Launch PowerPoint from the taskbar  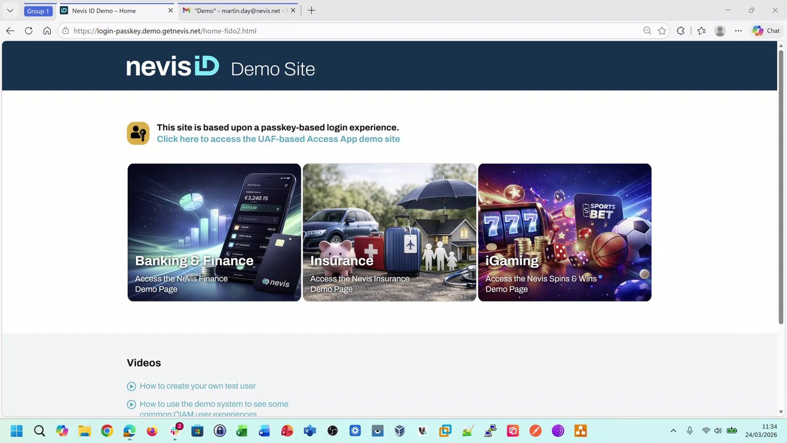(x=287, y=431)
